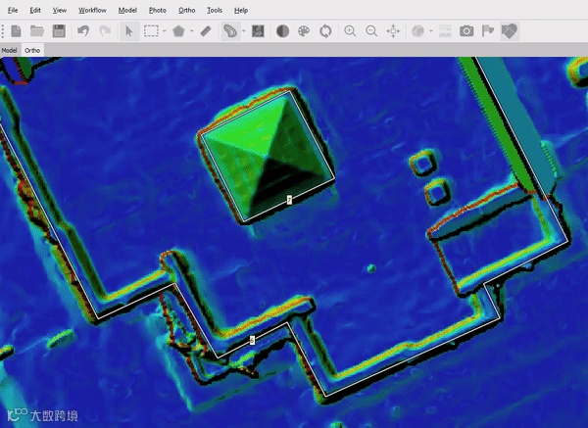Click the shape label on the lower wall outline
The image size is (588, 428).
[x=252, y=340]
